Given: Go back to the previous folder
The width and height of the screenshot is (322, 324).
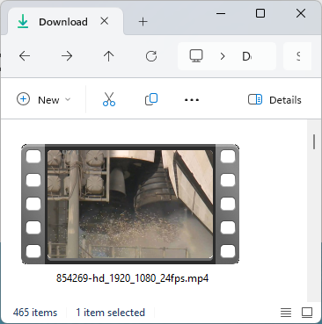Looking at the screenshot, I should 25,56.
